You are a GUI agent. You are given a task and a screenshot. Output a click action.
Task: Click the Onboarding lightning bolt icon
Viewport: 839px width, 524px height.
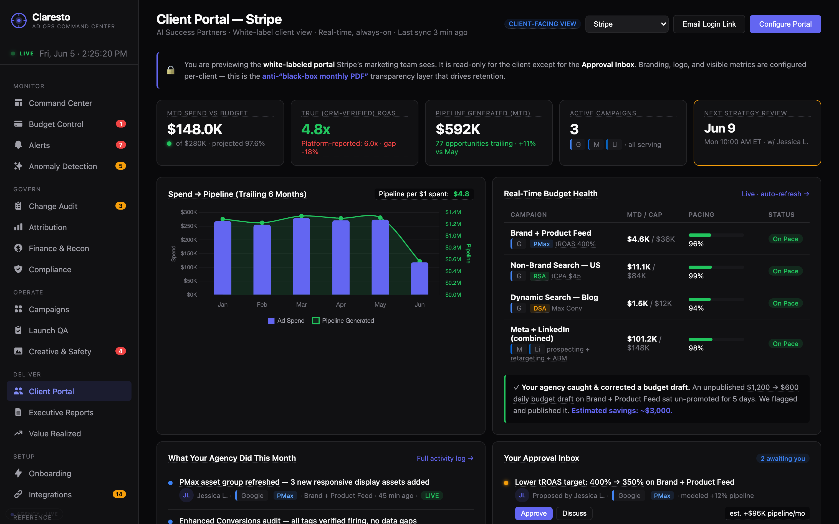(18, 474)
